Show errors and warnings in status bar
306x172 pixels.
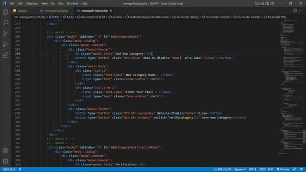point(9,169)
